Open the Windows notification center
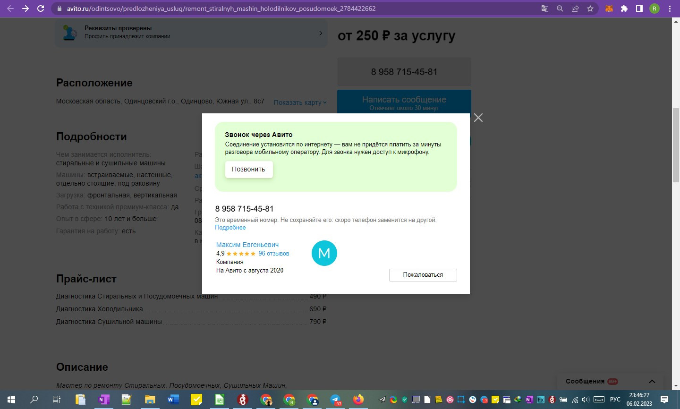This screenshot has width=680, height=409. click(x=664, y=400)
